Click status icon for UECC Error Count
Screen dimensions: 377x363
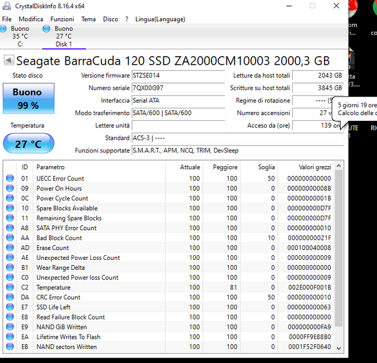(x=10, y=178)
